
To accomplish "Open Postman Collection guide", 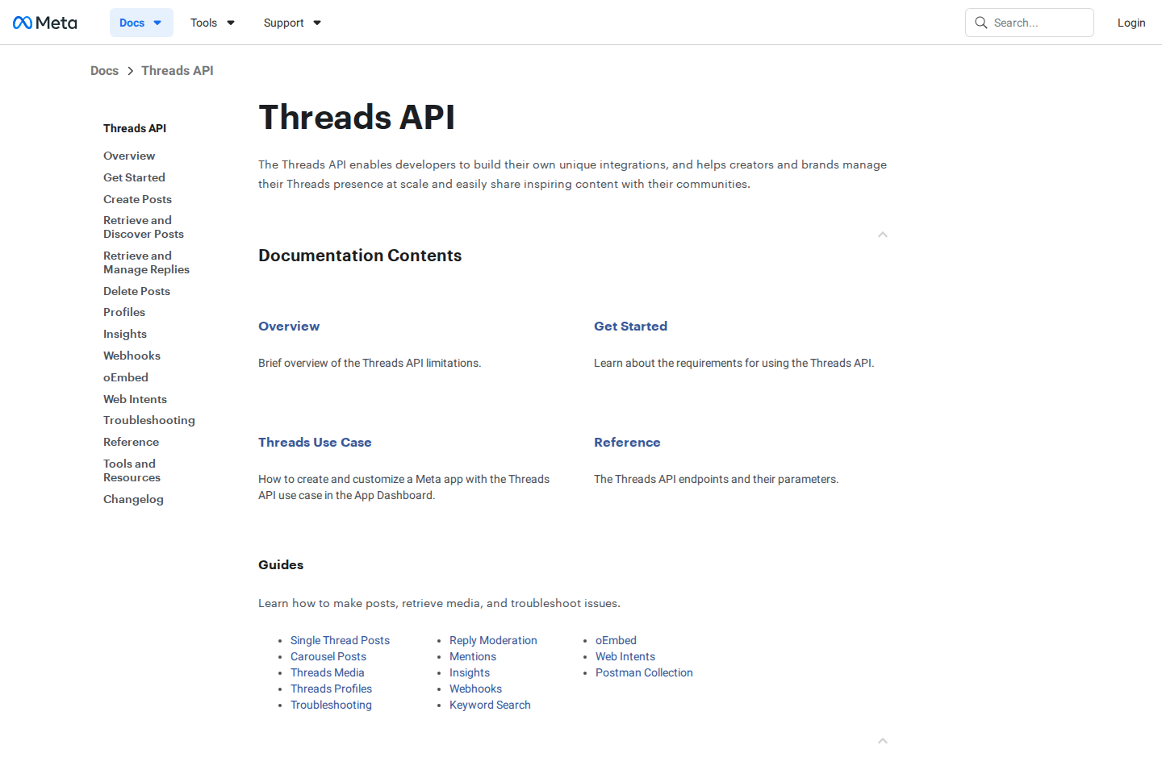I will (x=644, y=672).
